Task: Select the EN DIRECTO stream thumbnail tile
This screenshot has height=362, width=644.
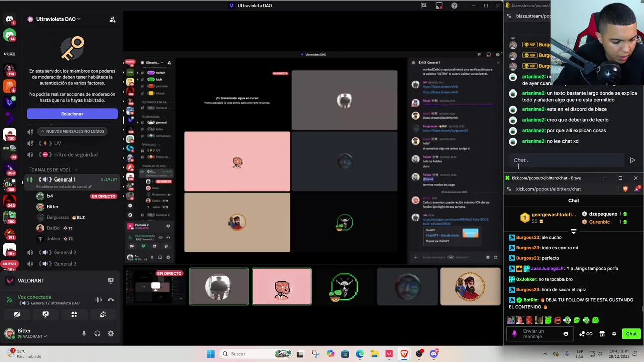Action: click(155, 287)
